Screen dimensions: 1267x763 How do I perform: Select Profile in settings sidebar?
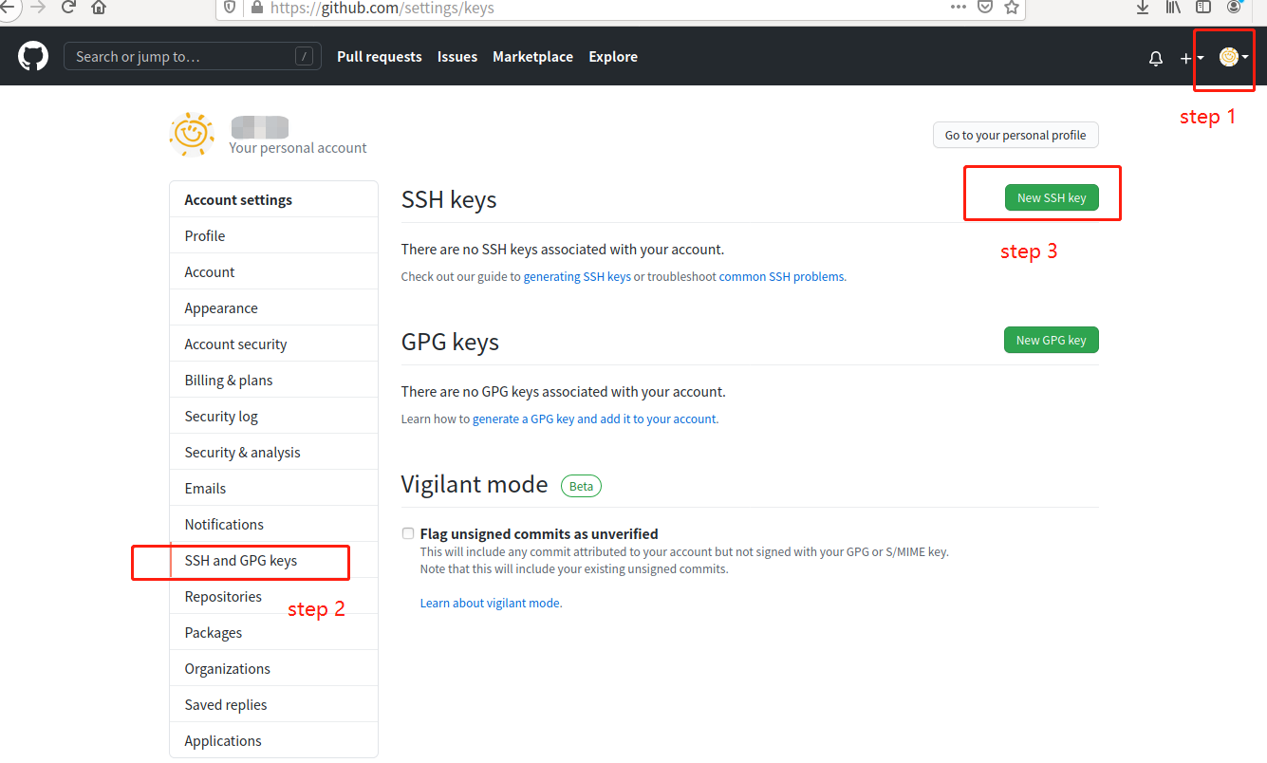point(273,236)
